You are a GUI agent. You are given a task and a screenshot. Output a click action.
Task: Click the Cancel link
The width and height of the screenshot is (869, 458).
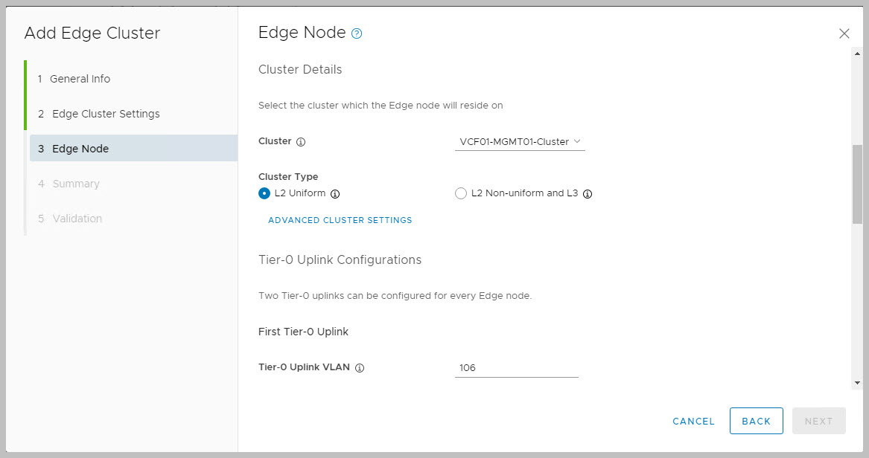(693, 421)
